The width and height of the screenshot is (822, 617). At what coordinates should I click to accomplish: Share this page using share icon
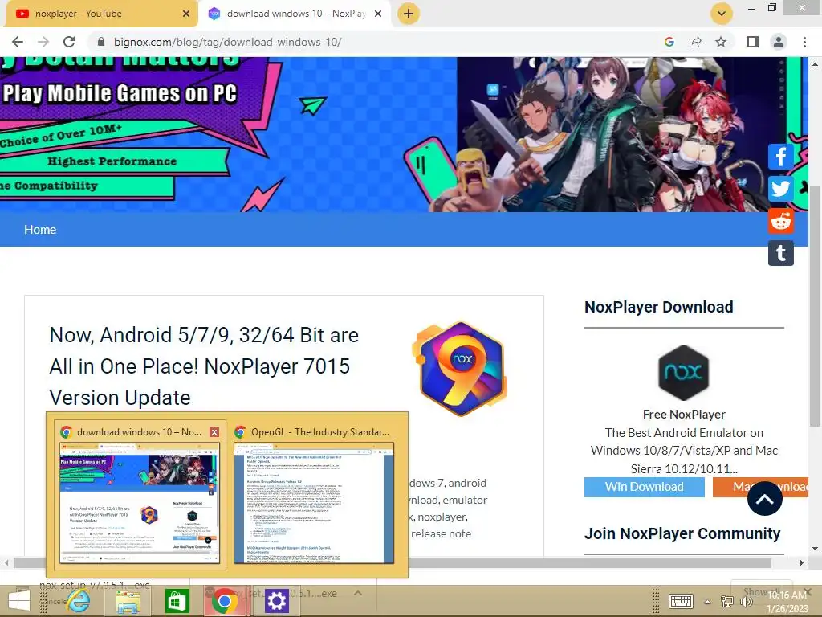pyautogui.click(x=695, y=42)
